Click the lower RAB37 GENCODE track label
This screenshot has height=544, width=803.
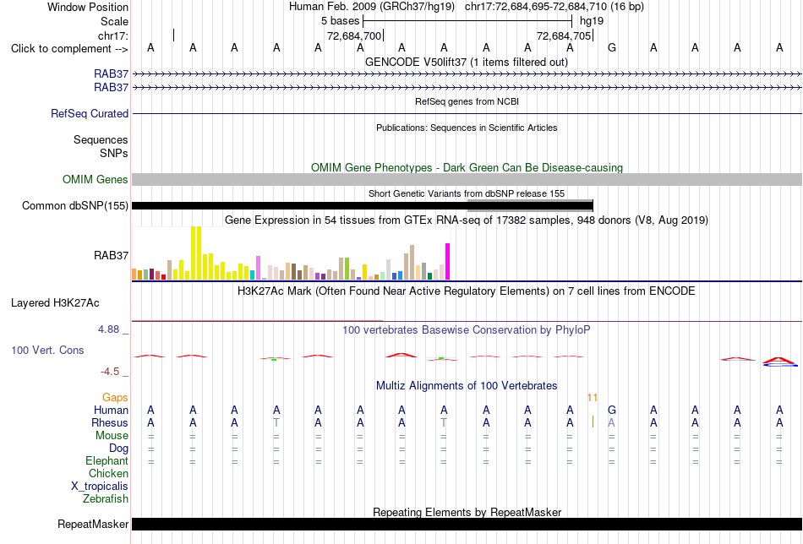(x=111, y=88)
